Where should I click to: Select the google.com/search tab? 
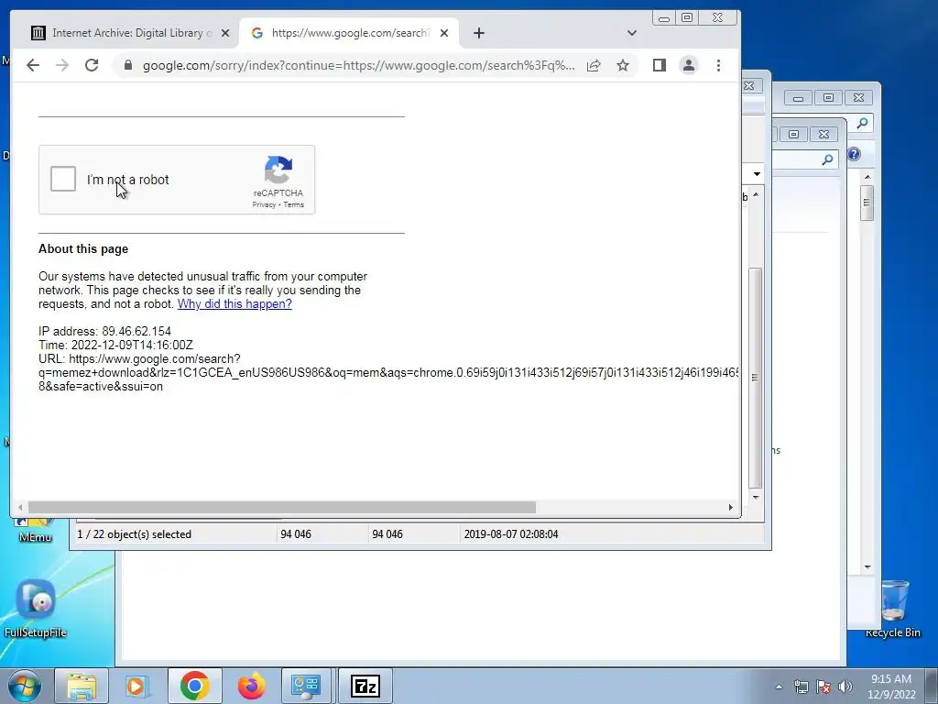(349, 33)
